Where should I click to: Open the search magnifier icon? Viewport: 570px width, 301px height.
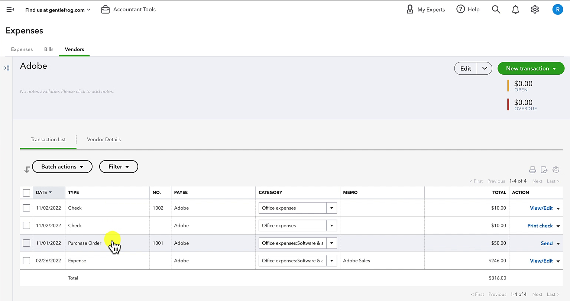click(496, 9)
